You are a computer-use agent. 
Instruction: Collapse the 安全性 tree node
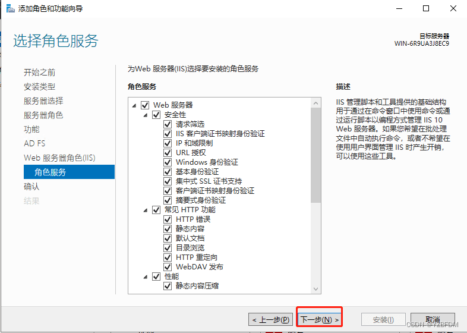(146, 115)
